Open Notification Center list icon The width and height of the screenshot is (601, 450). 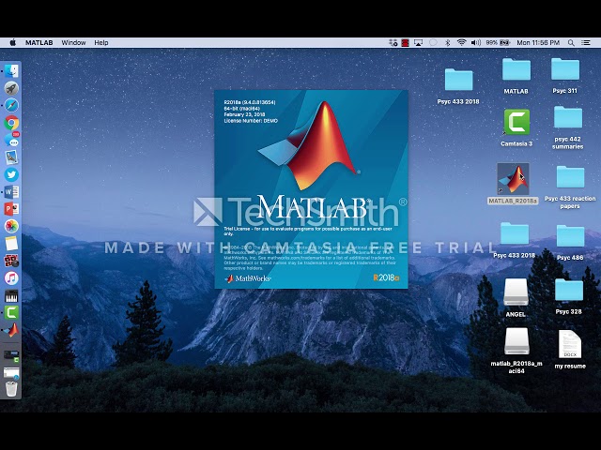pos(586,43)
